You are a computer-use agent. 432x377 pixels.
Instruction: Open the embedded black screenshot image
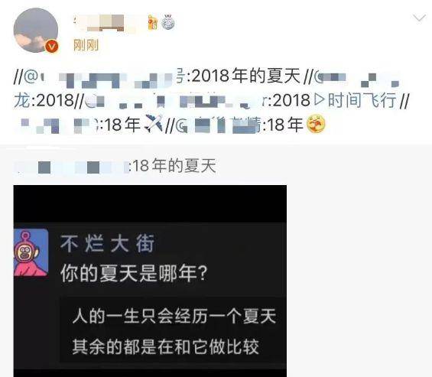(150, 281)
